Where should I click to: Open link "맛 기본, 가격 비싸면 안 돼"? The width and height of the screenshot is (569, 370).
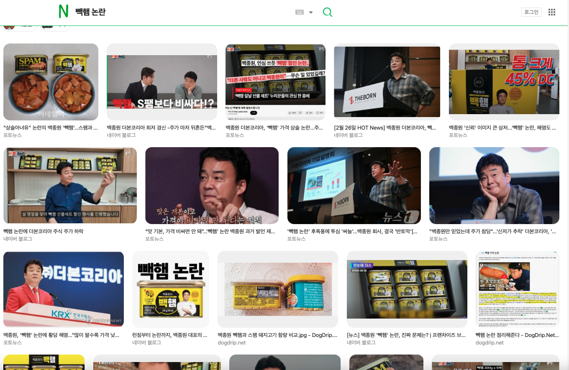210,231
